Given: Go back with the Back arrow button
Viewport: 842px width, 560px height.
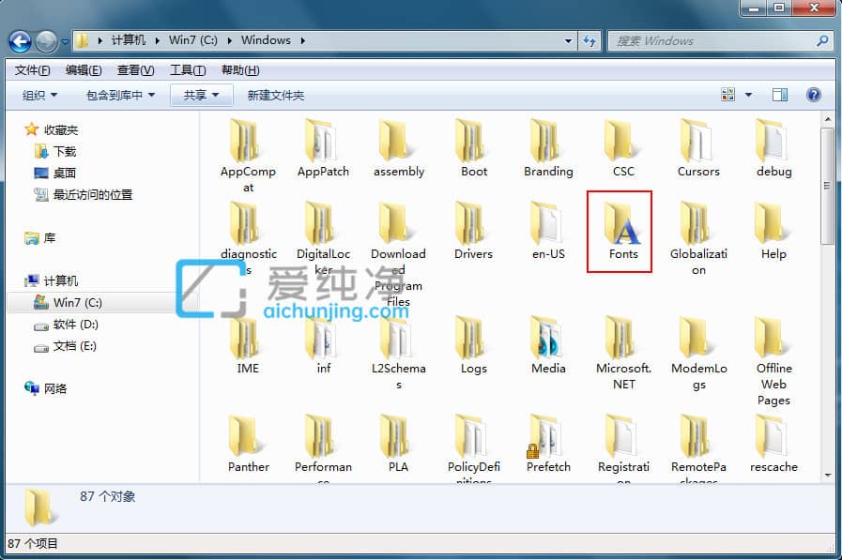Looking at the screenshot, I should (x=20, y=41).
